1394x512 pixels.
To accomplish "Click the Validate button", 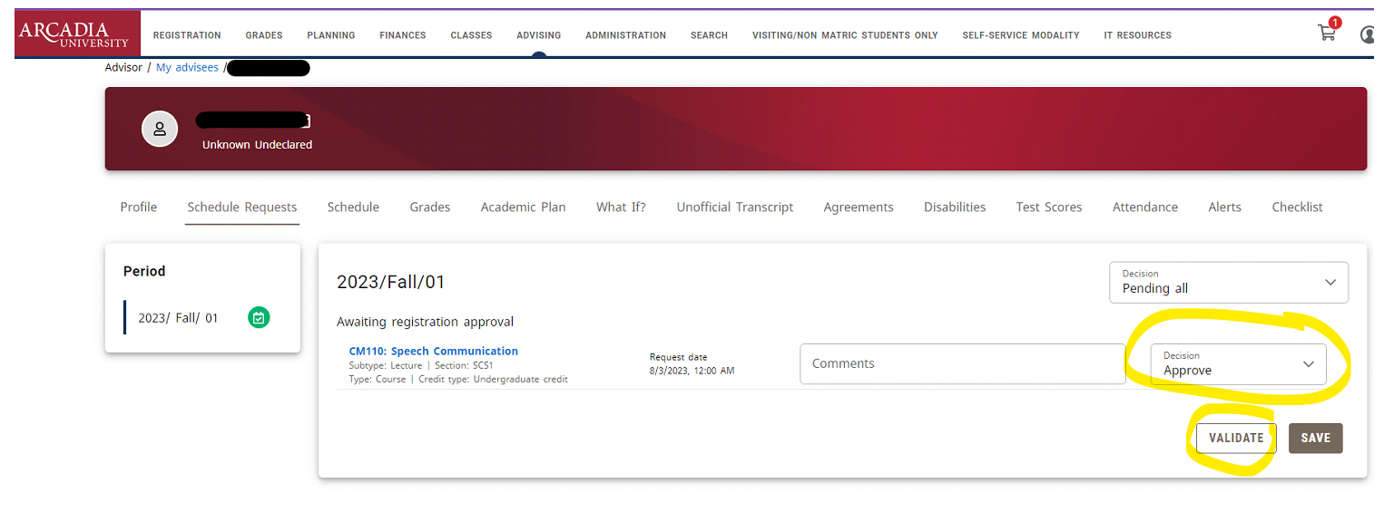I will (1235, 438).
